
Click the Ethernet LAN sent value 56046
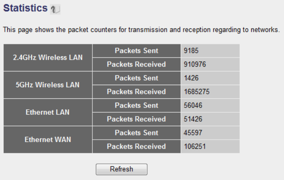click(x=193, y=105)
